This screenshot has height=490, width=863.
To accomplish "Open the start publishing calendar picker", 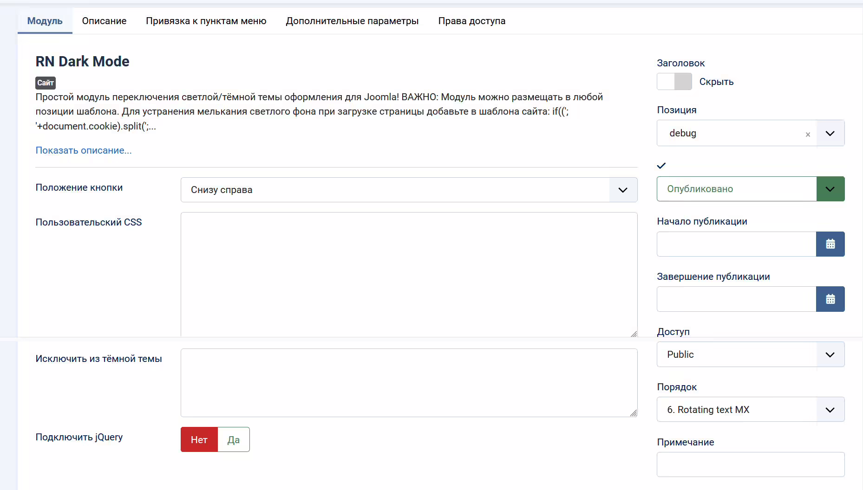I will 830,244.
